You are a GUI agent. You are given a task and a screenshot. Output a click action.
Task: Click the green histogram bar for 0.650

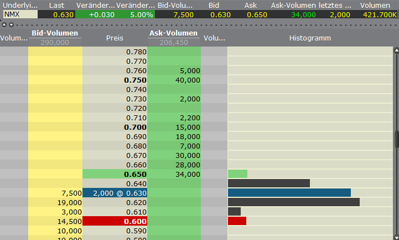[x=237, y=174]
